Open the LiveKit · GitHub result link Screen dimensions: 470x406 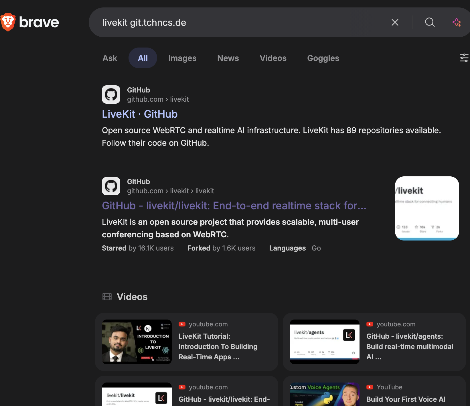point(140,114)
